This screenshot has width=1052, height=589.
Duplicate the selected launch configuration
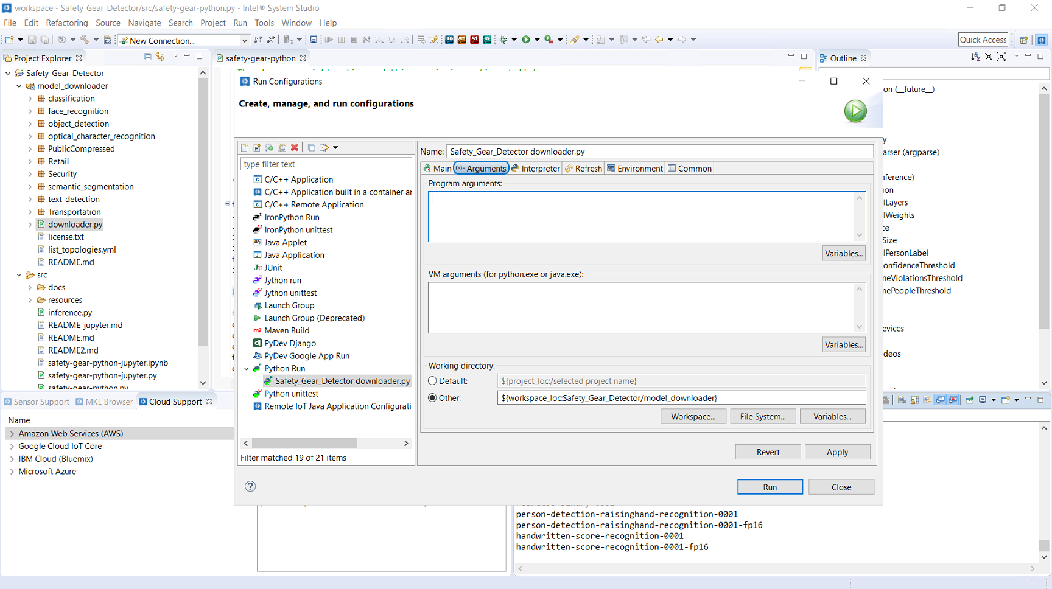[x=282, y=148]
